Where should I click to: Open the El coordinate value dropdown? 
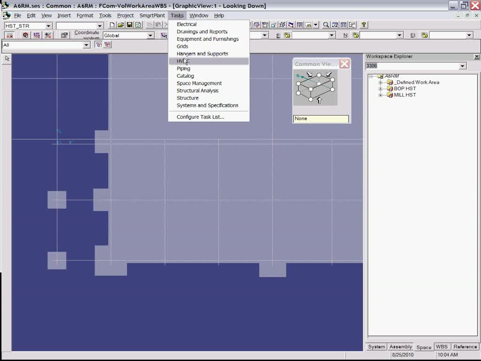469,36
